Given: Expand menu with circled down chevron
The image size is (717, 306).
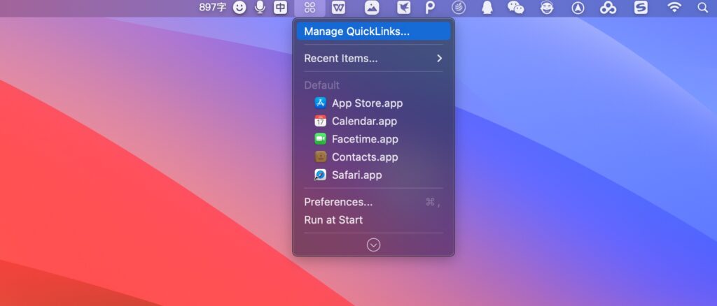Looking at the screenshot, I should point(374,245).
